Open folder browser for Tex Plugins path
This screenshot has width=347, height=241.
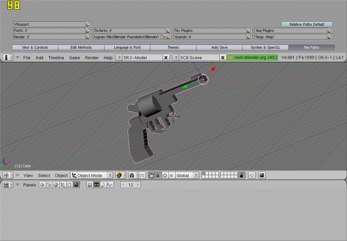click(249, 31)
